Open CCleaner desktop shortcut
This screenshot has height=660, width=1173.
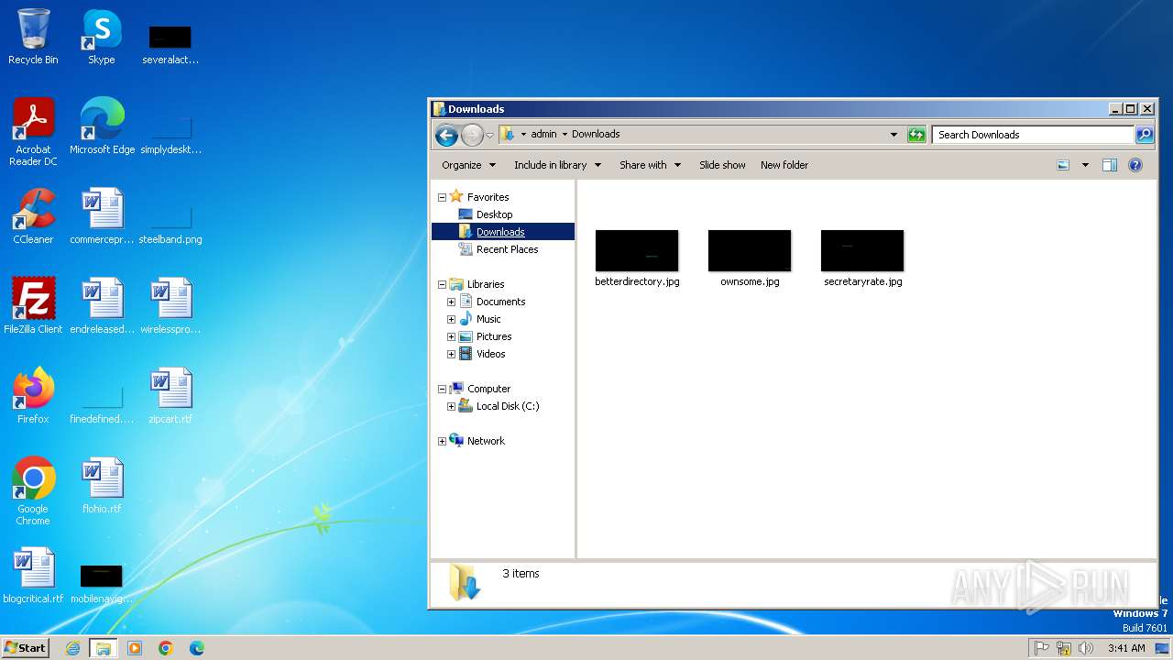pyautogui.click(x=33, y=216)
